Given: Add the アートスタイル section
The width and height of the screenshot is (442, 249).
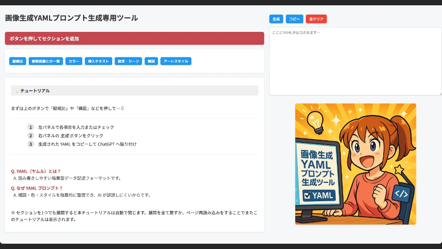Looking at the screenshot, I should (176, 61).
